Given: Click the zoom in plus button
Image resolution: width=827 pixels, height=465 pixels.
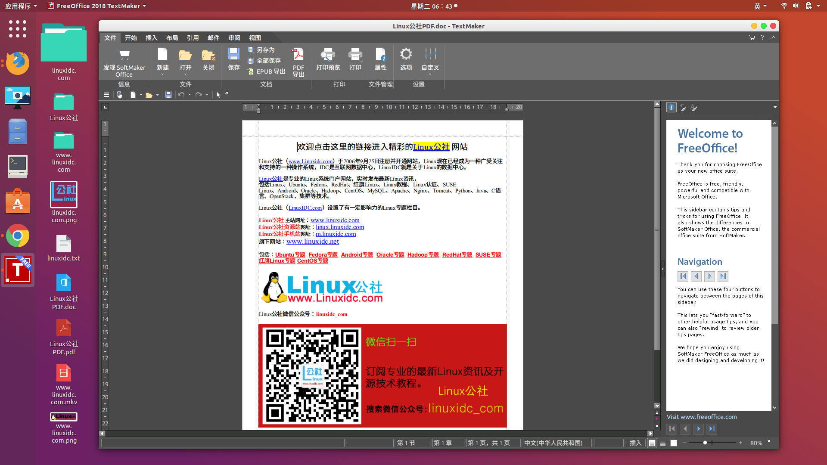Looking at the screenshot, I should point(740,443).
